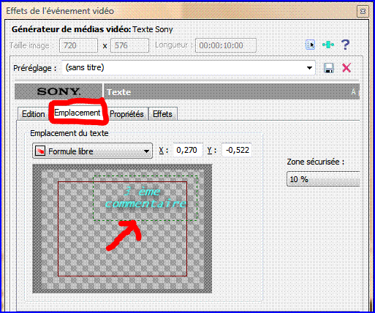Switch to the Edition tab

point(33,114)
